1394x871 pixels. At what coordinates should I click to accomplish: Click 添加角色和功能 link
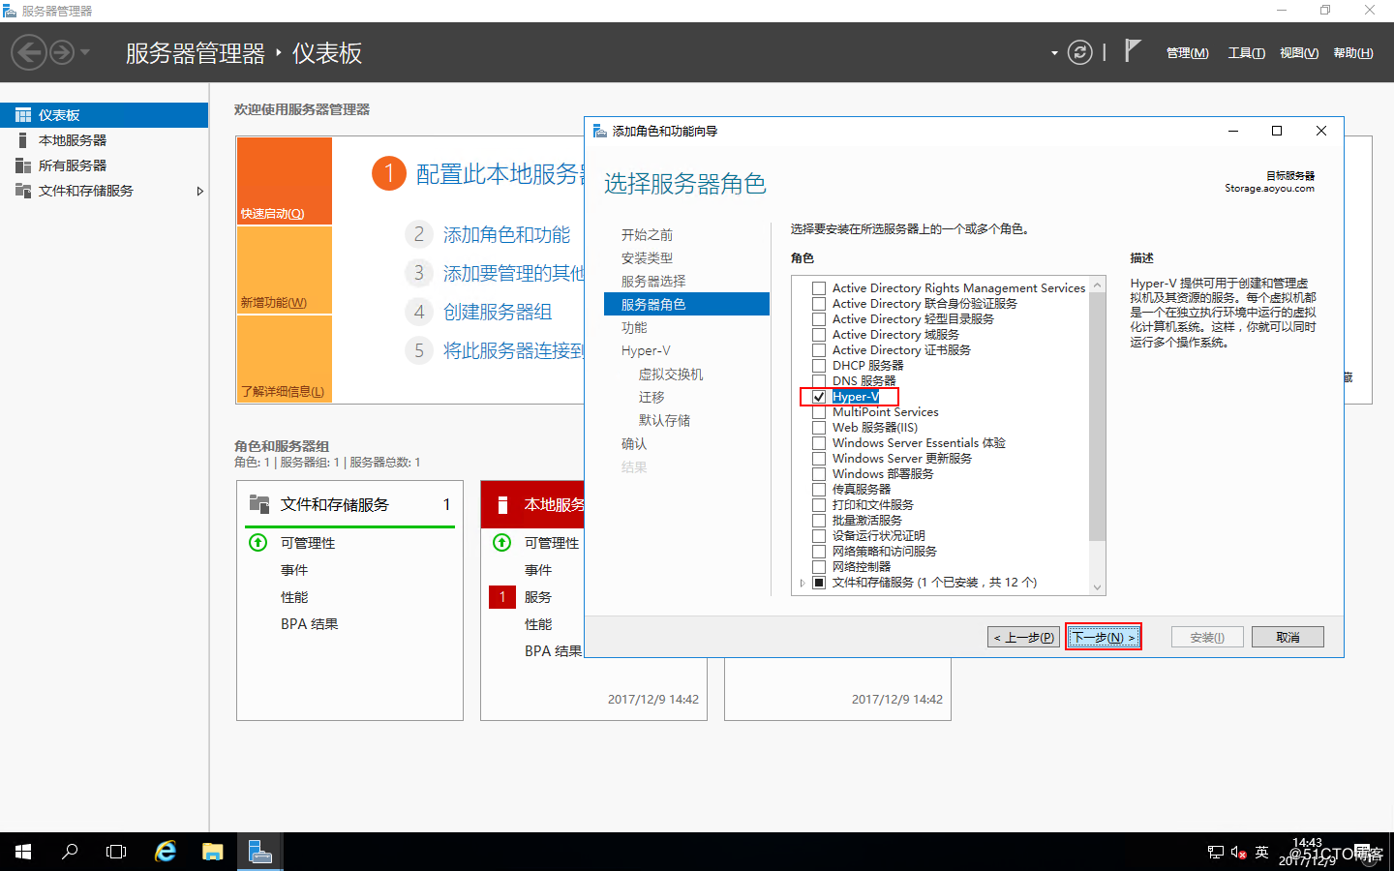(506, 235)
